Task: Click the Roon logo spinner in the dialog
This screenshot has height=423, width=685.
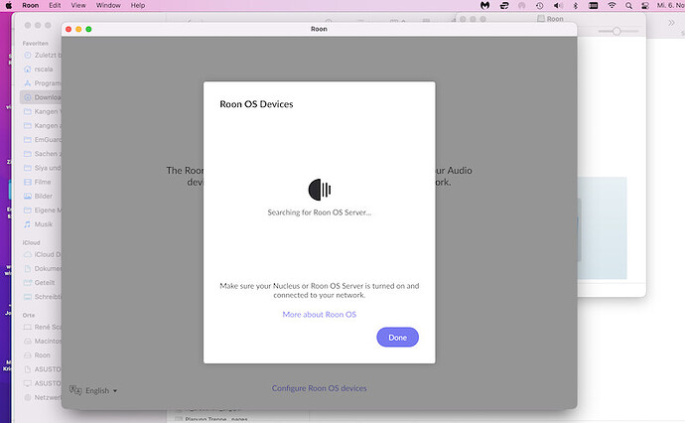Action: (x=320, y=190)
